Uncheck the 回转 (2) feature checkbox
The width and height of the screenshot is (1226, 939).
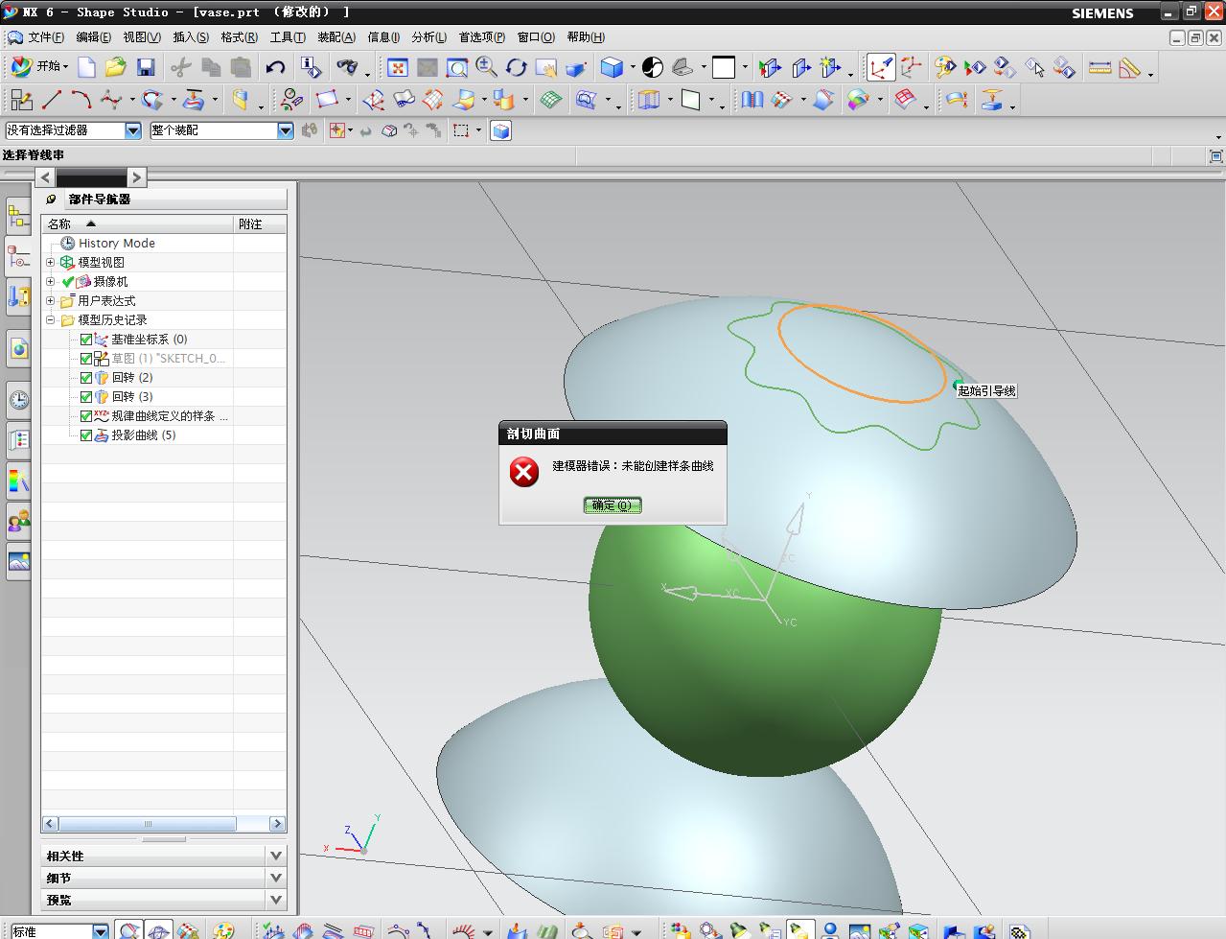tap(86, 378)
